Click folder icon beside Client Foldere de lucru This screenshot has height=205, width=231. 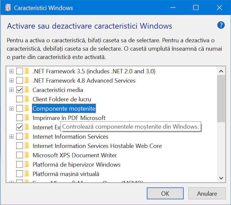(x=27, y=99)
